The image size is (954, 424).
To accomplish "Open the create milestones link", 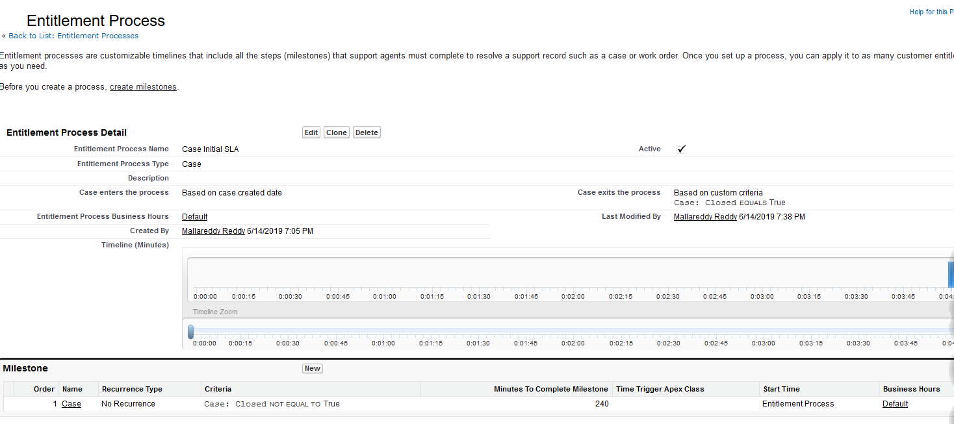I will [143, 86].
